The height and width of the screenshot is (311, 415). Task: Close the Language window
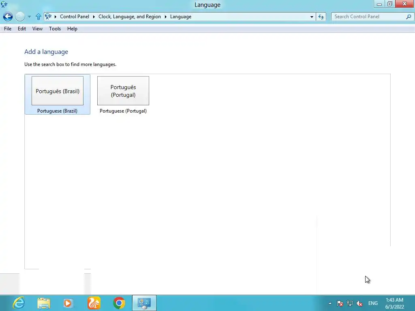405,4
